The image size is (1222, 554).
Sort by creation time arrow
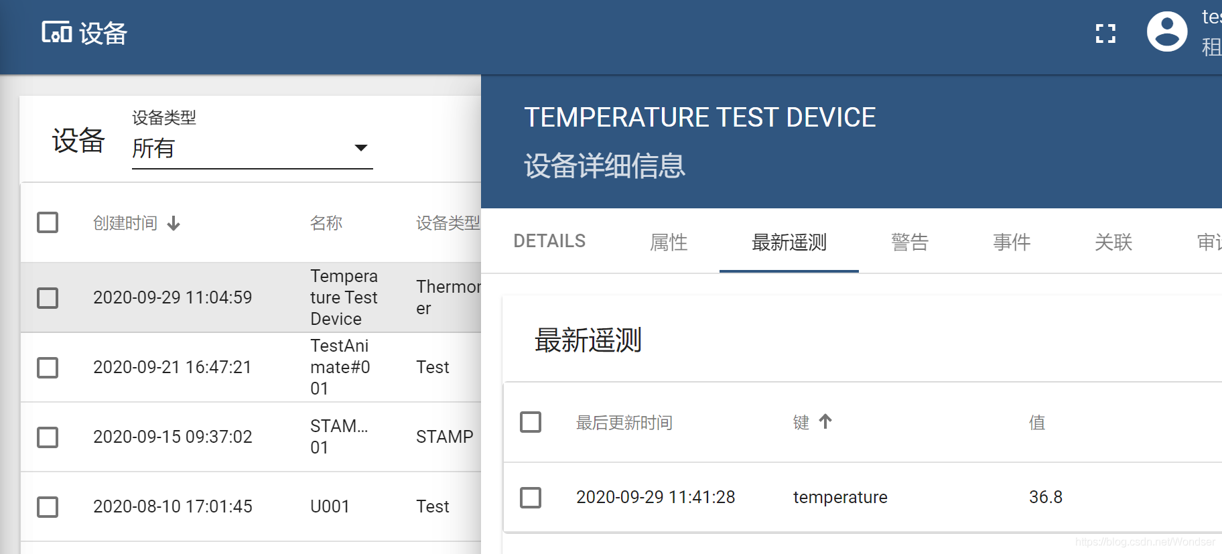click(174, 223)
